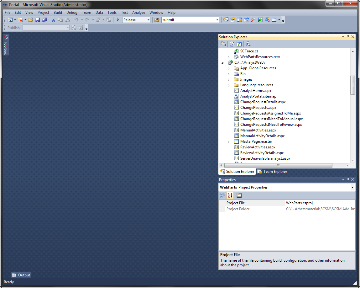Open Solution Explorer window position dropdown arrow
360x288 pixels.
(343, 37)
